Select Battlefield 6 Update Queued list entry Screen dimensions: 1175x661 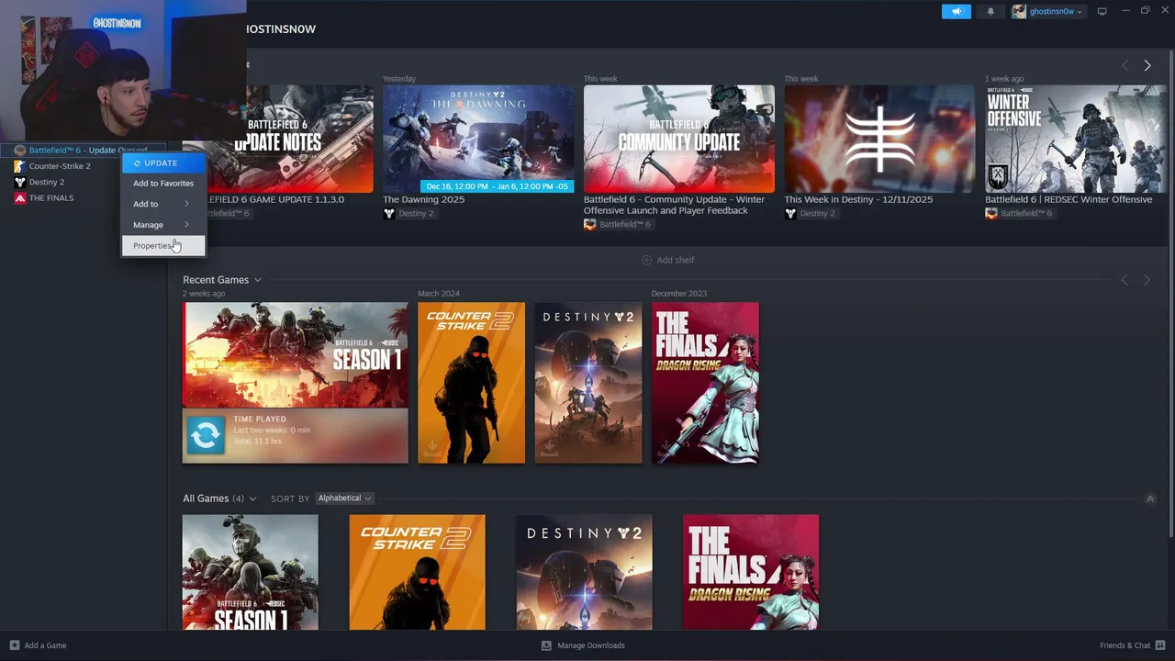point(83,151)
